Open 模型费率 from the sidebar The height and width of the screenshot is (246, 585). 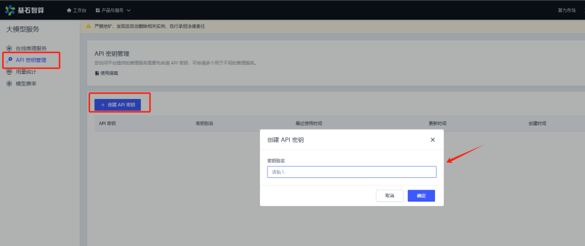coord(26,84)
